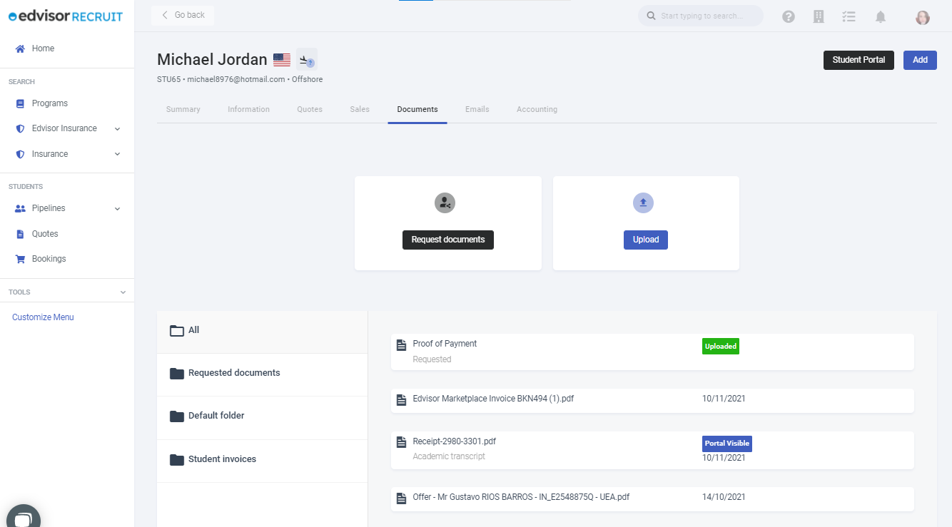Screen dimensions: 952x527
Task: Click the Edvisor Marketplace Invoice file icon
Action: (402, 400)
